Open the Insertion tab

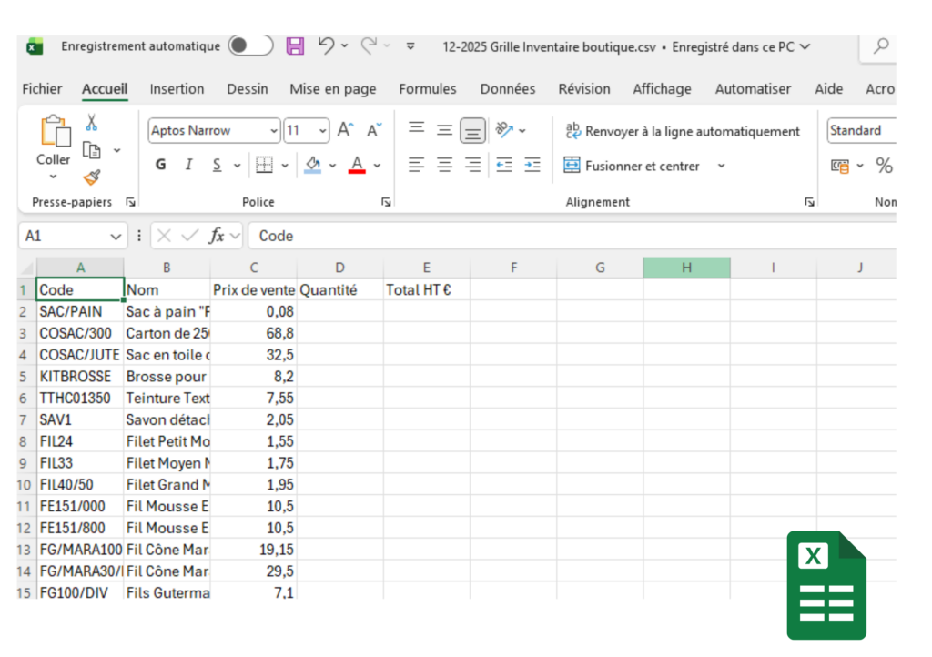point(177,89)
